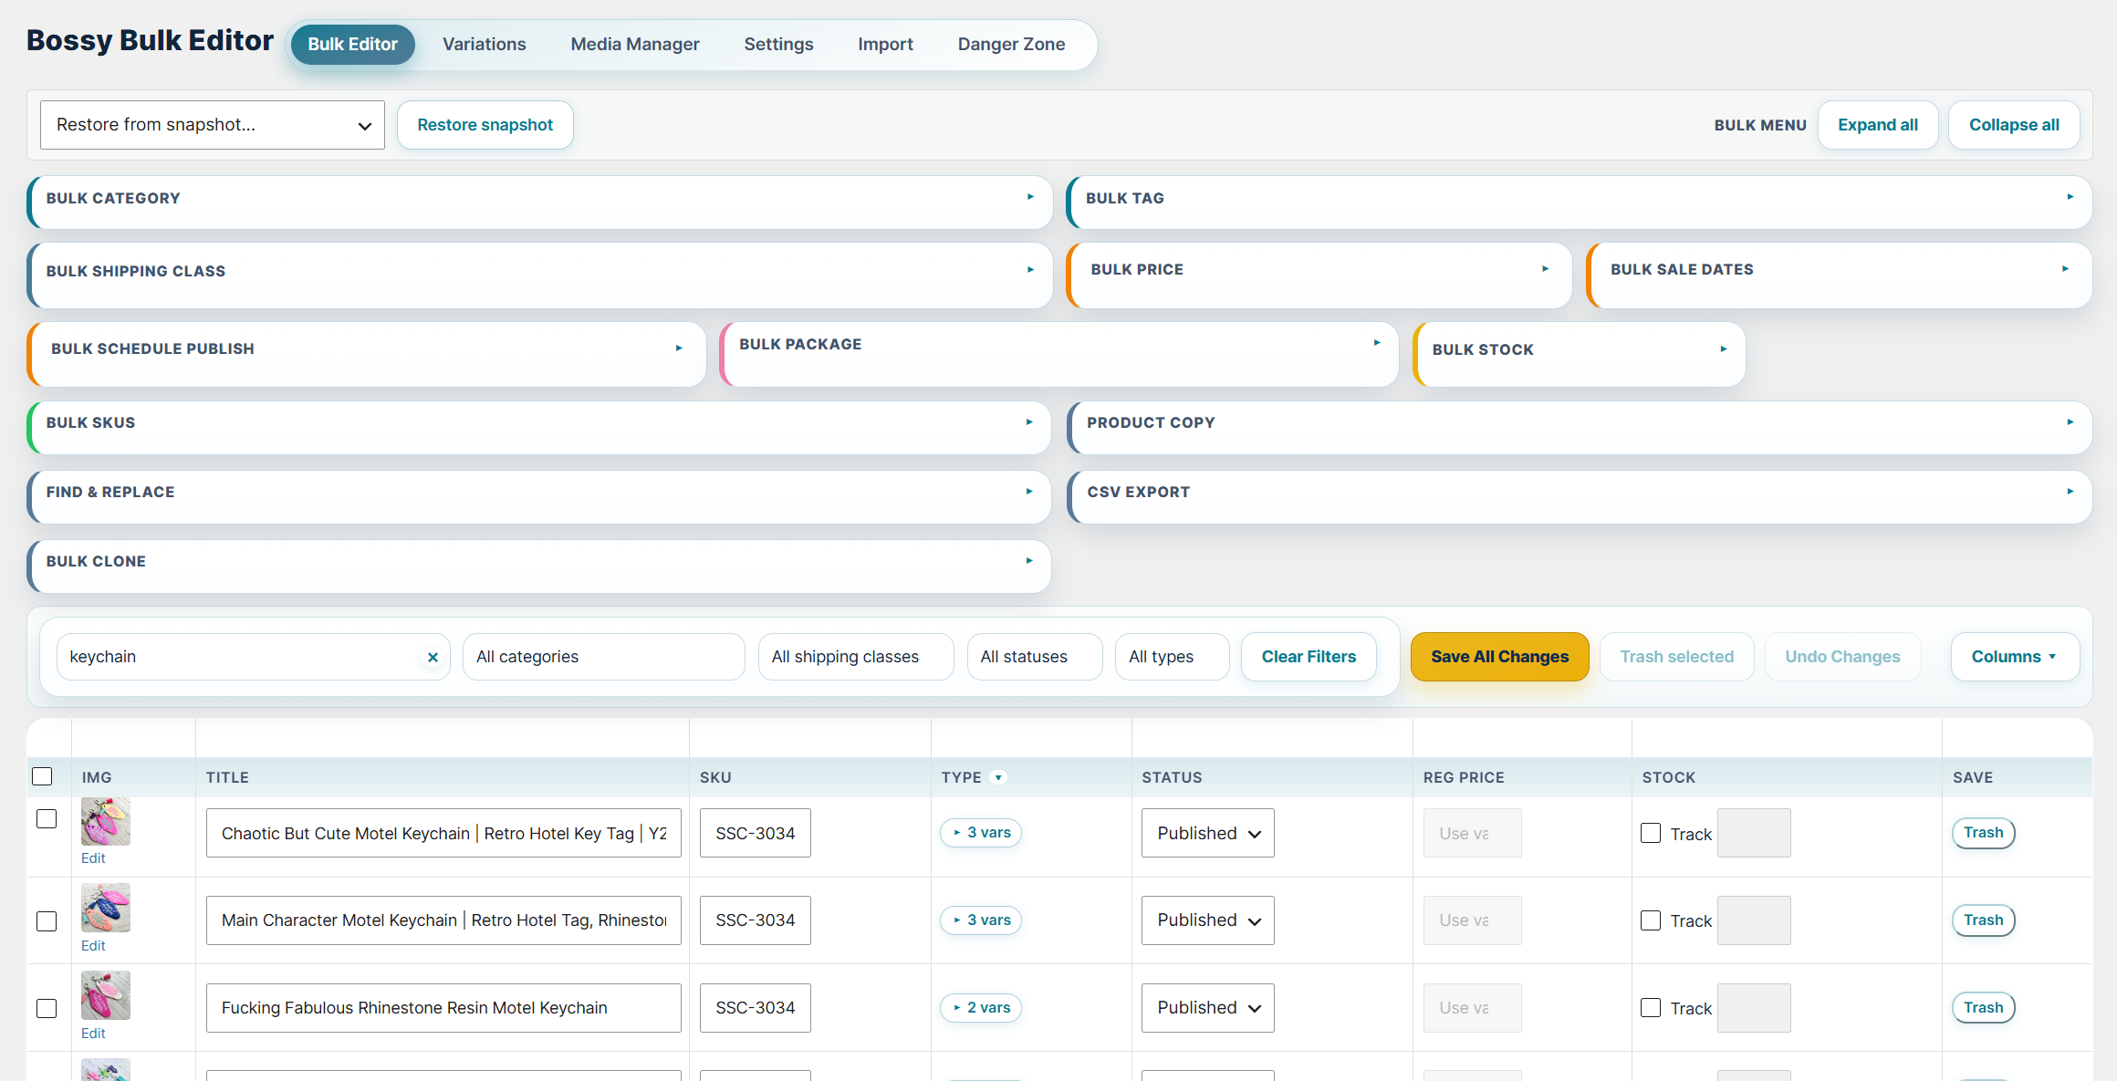
Task: Clear the keychain search with the X icon
Action: click(x=433, y=657)
